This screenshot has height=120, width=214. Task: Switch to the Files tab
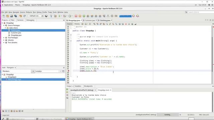click(13, 20)
